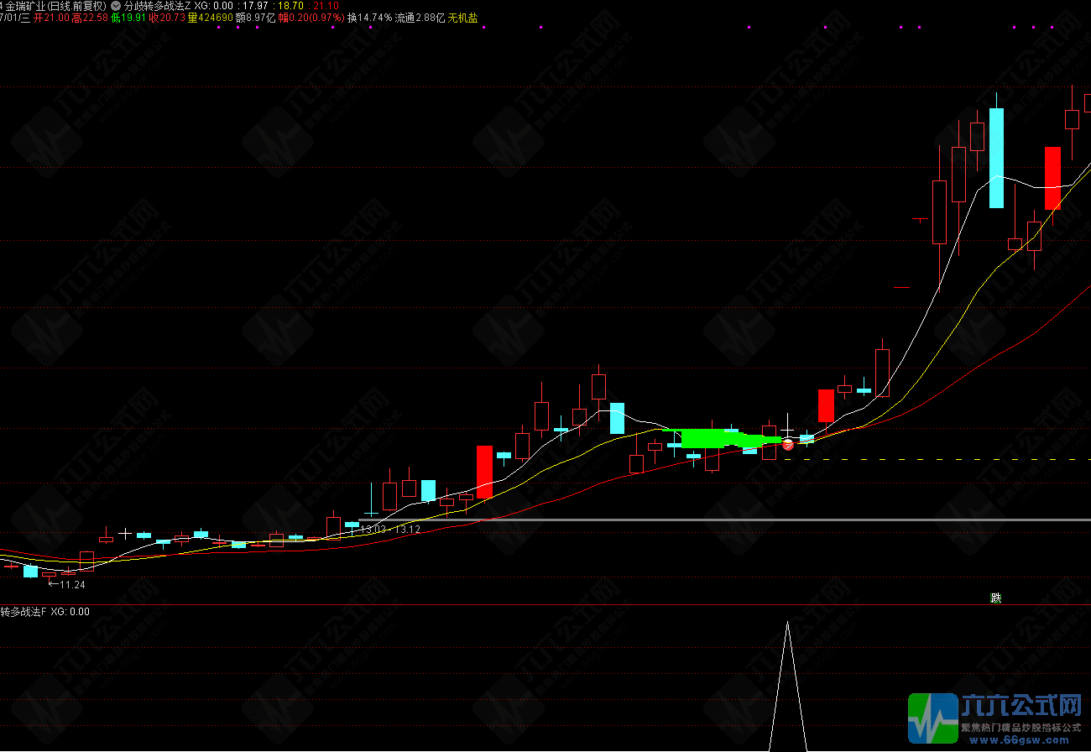
Task: Click the low price 低19.91 value
Action: 128,18
